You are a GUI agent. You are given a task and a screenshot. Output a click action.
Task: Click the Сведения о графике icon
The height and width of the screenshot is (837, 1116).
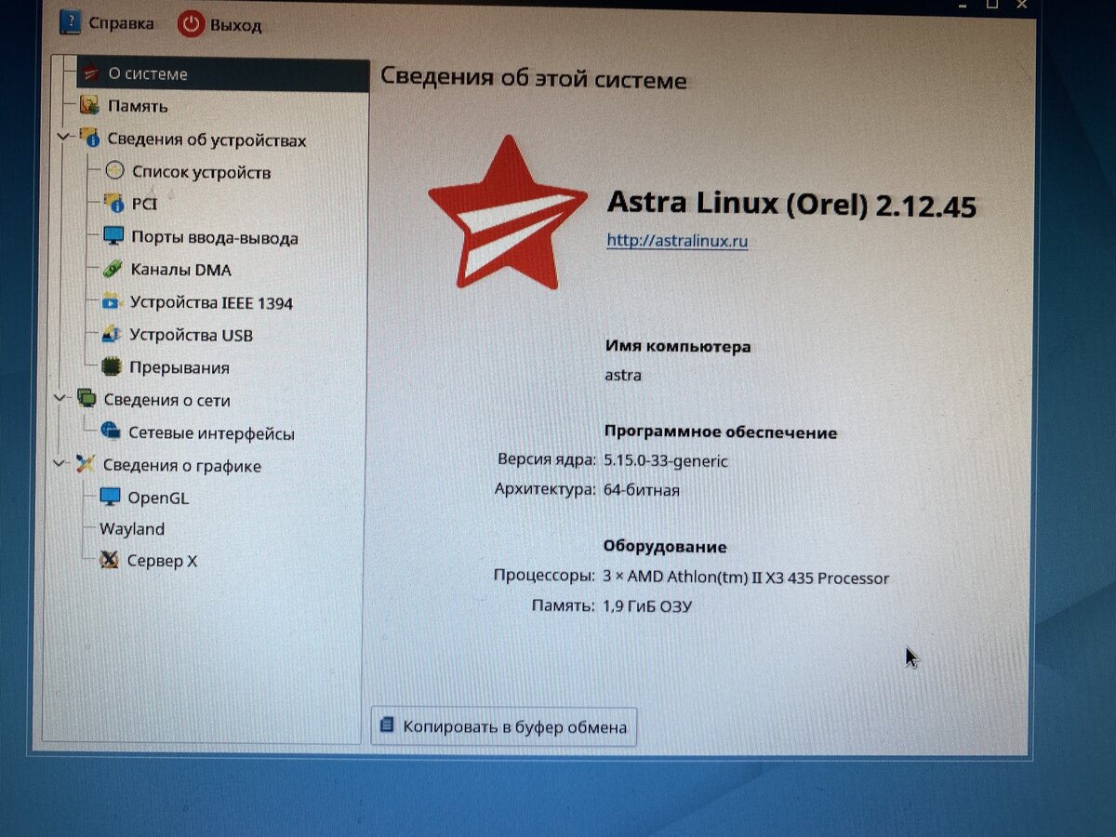coord(86,463)
